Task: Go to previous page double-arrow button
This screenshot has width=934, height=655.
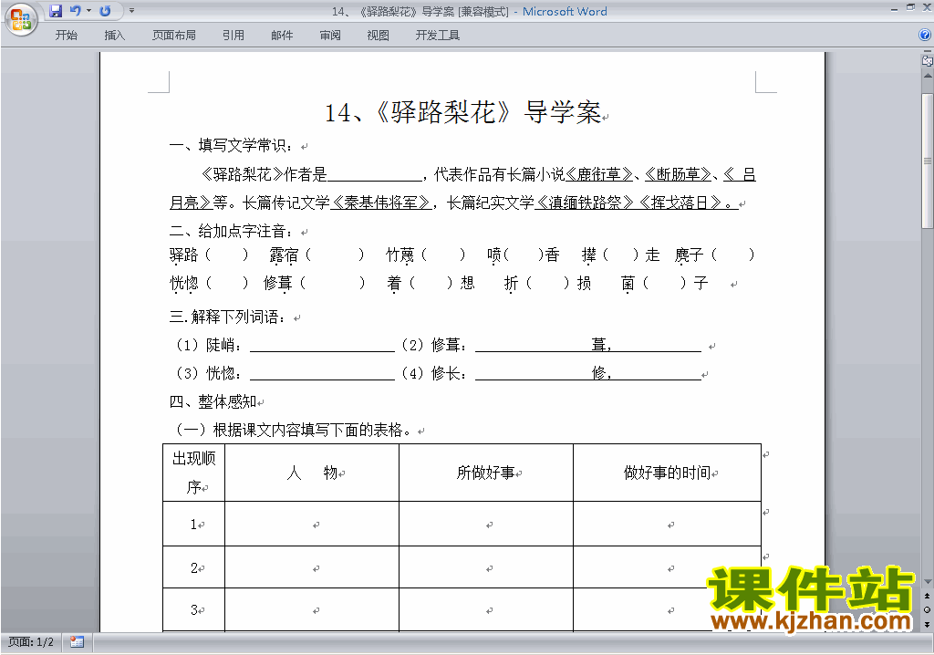Action: point(928,596)
